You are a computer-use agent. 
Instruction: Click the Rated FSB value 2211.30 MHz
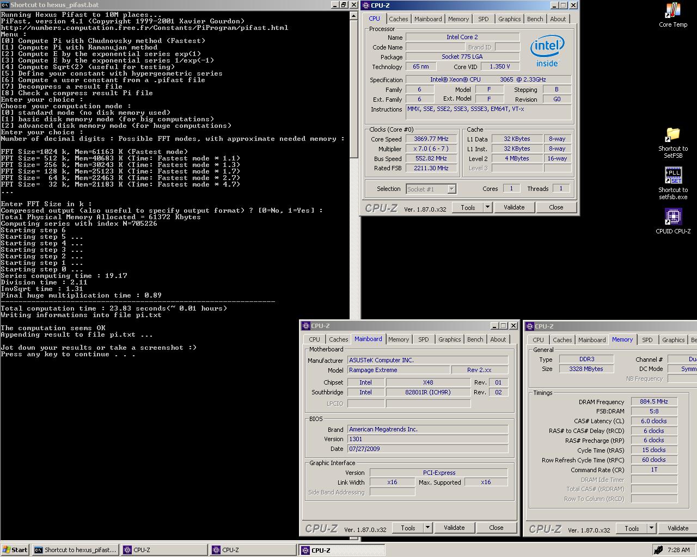click(x=431, y=169)
